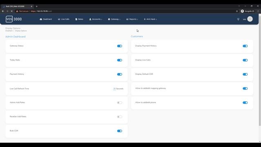
Task: Click the Dashboard breadcrumb link
Action: (9, 31)
